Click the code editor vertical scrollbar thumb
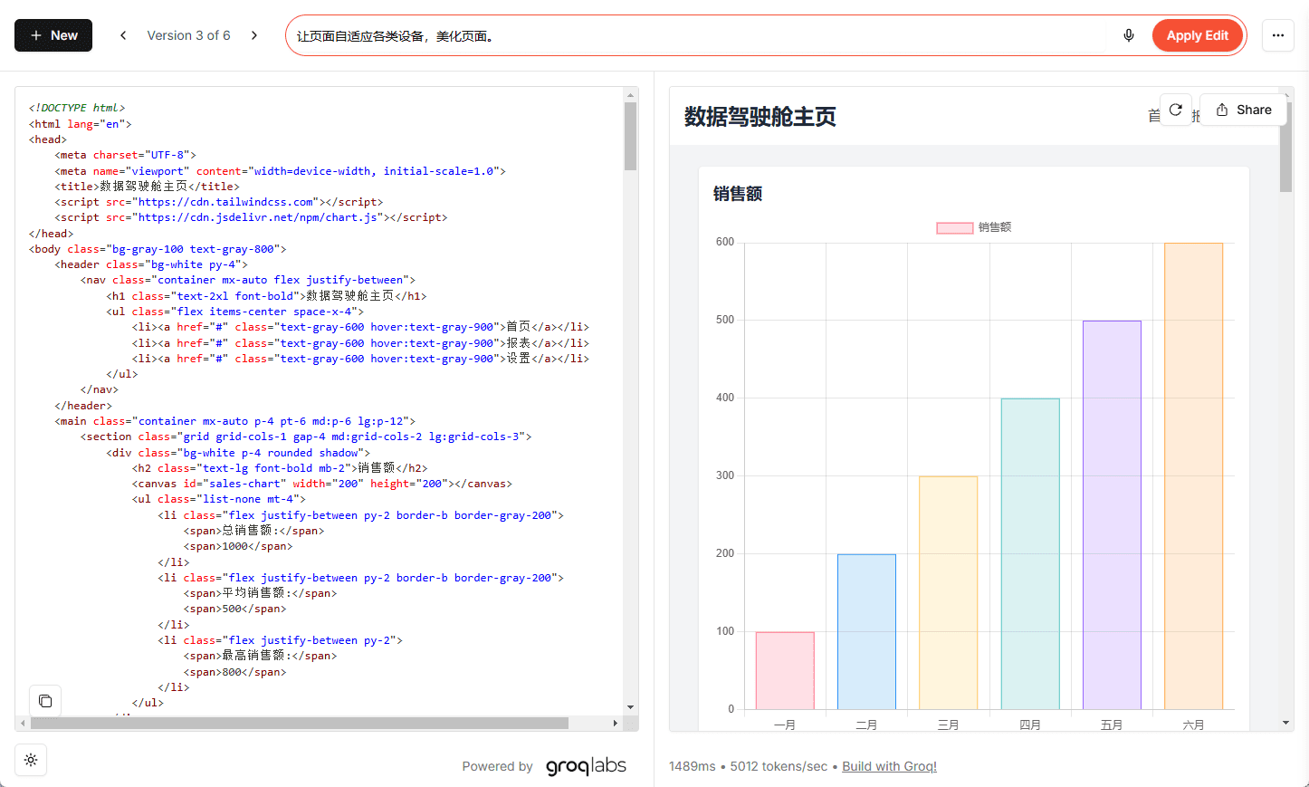1309x787 pixels. click(630, 136)
